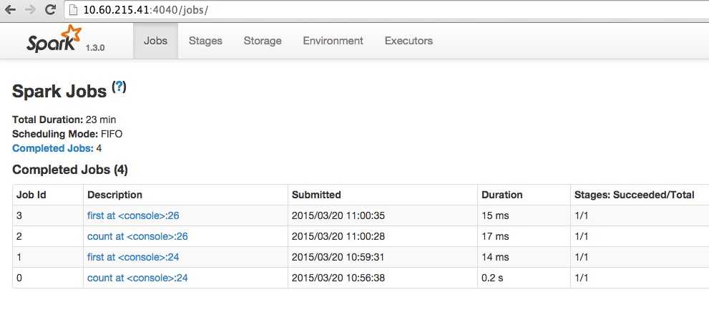This screenshot has height=320, width=709.
Task: Click the browser forward arrow
Action: (30, 10)
